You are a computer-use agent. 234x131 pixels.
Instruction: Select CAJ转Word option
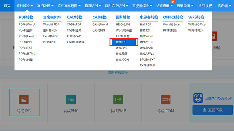tap(100, 24)
